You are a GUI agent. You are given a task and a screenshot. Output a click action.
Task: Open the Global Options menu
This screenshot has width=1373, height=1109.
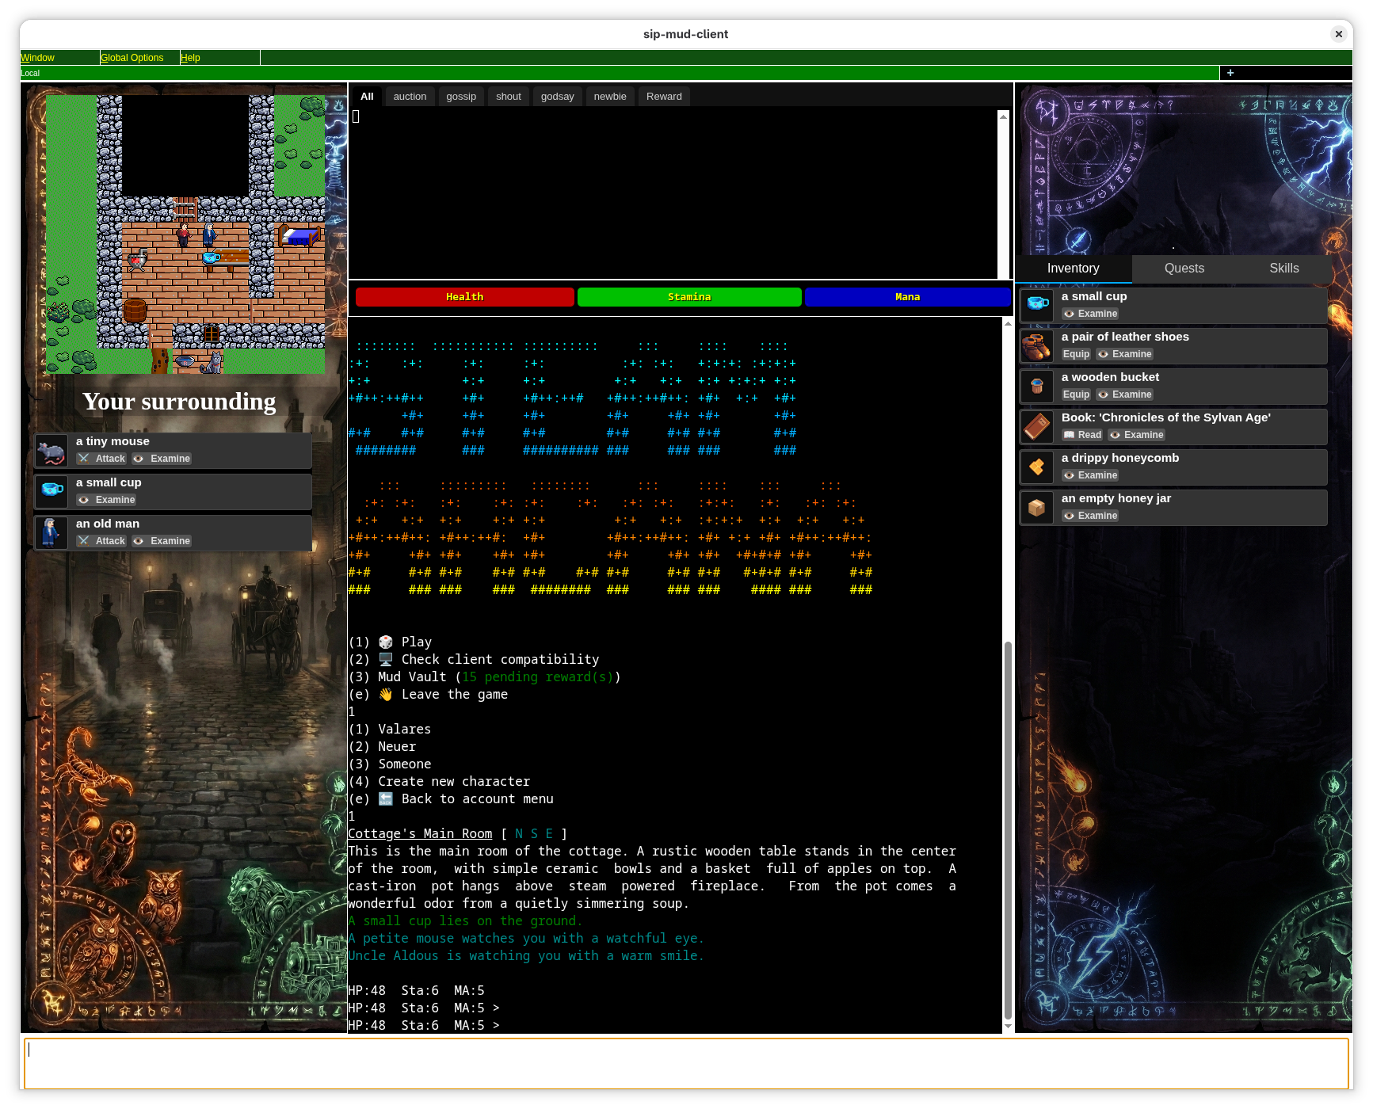coord(132,58)
